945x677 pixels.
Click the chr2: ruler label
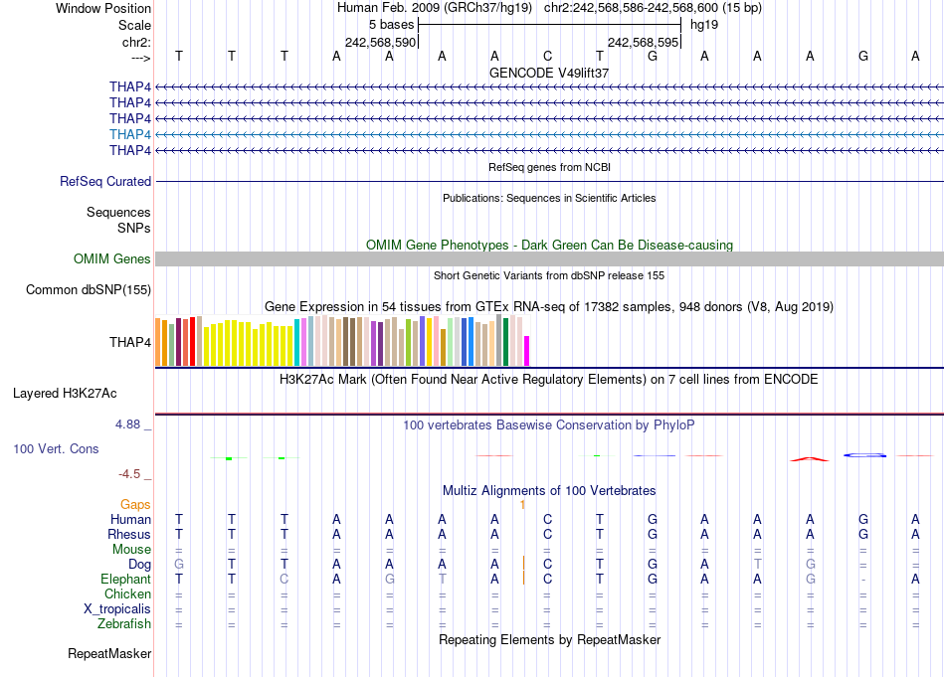(x=136, y=42)
